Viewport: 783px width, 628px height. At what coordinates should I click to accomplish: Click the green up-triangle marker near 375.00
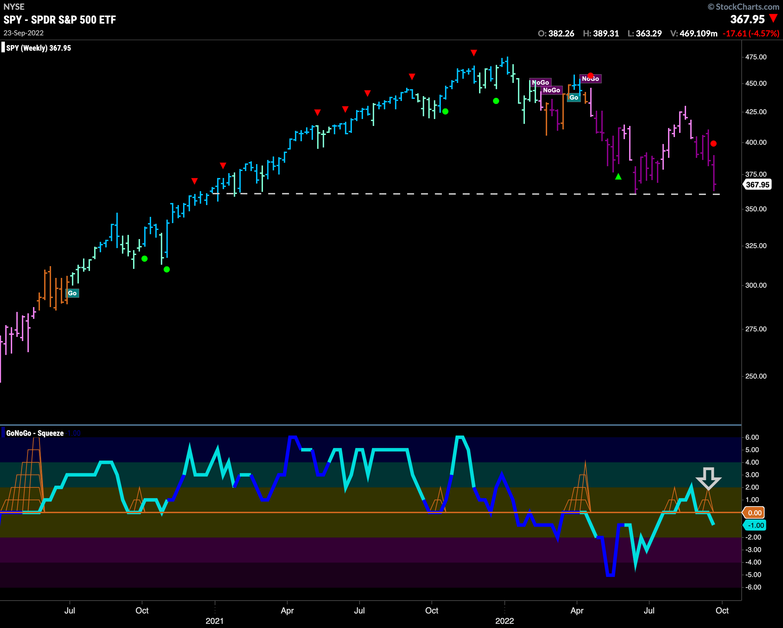[x=618, y=177]
